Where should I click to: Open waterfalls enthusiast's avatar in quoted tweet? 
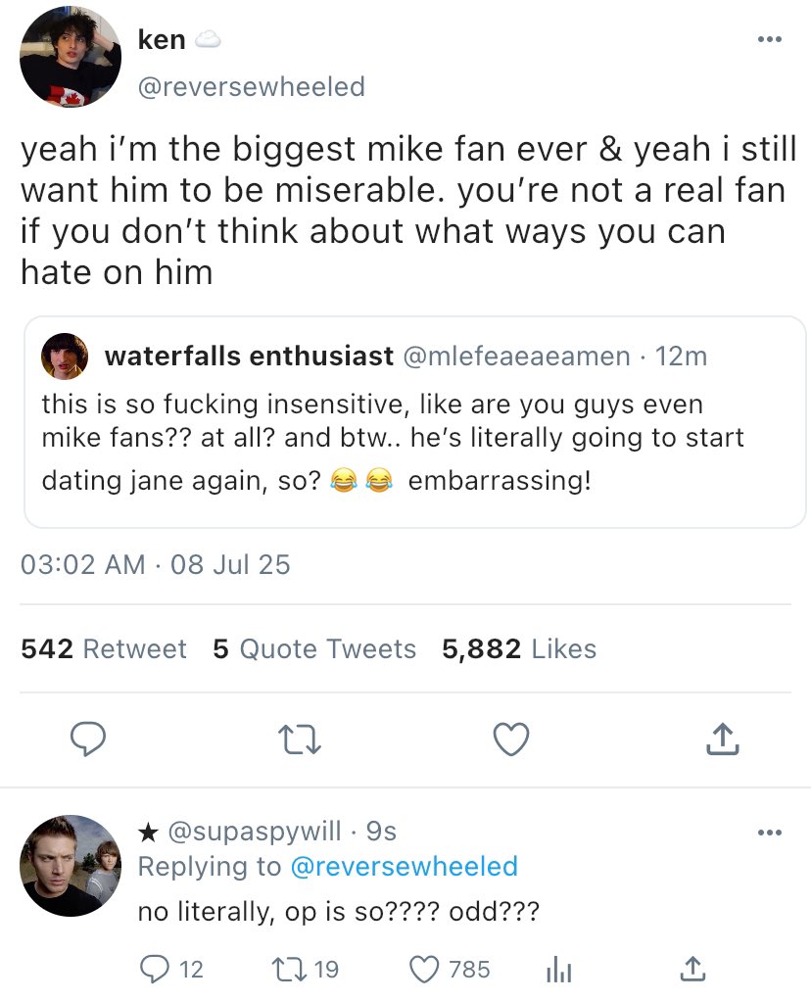65,358
